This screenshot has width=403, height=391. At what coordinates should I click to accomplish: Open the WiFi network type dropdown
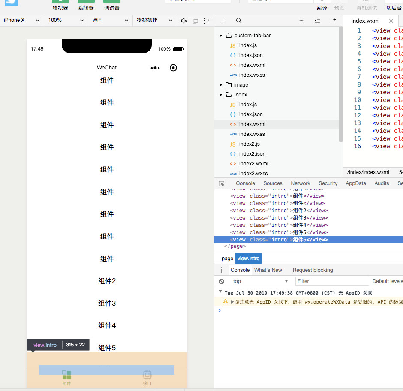click(110, 20)
